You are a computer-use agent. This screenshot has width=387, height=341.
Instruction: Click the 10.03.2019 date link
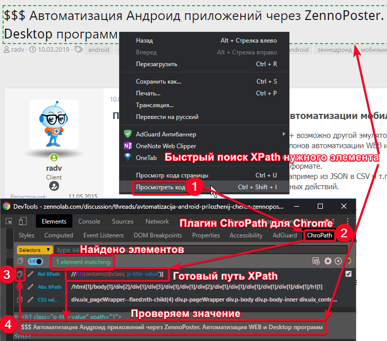coord(53,49)
